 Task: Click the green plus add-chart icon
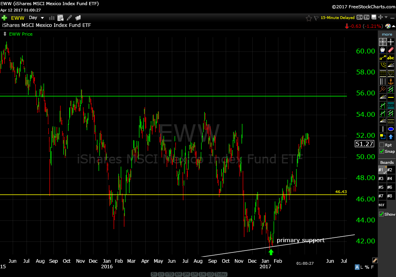pos(4,18)
